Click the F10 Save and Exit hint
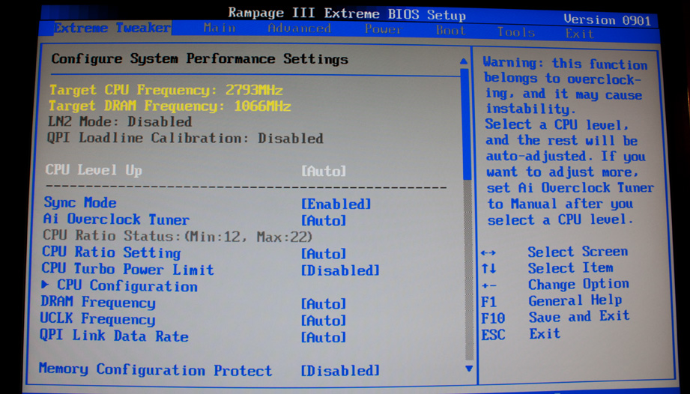Screen dimensions: 690x394 (x=555, y=317)
